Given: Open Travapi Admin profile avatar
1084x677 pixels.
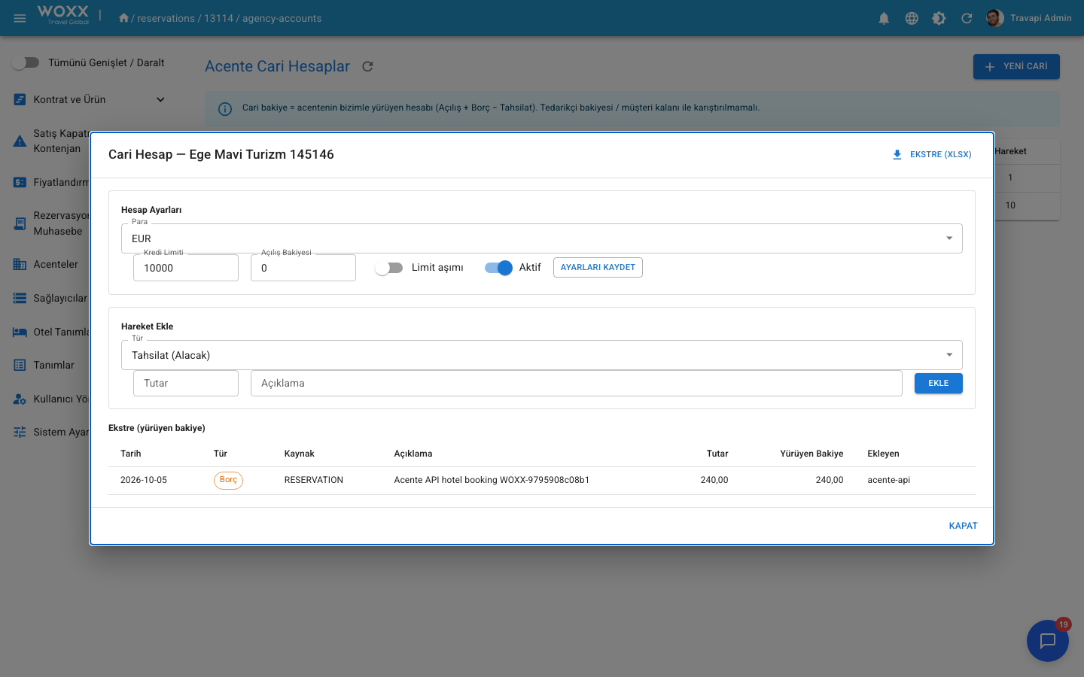Looking at the screenshot, I should (994, 18).
